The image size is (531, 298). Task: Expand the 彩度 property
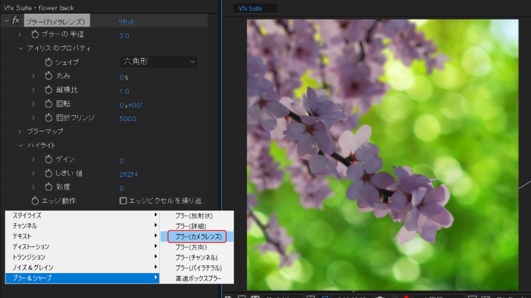(x=33, y=187)
